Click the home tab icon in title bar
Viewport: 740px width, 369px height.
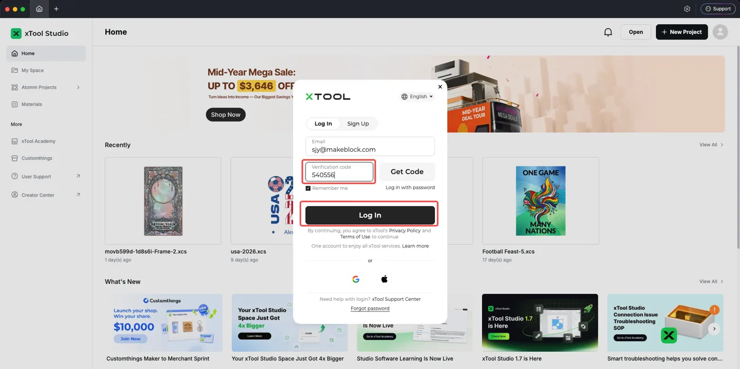(x=39, y=9)
